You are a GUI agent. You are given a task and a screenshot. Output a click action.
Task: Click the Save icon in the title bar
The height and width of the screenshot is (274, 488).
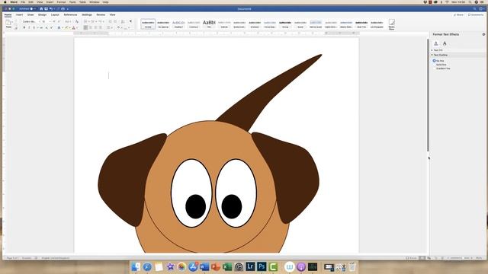point(46,8)
